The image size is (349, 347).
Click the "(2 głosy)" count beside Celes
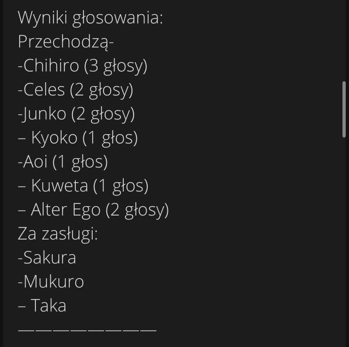click(x=101, y=90)
